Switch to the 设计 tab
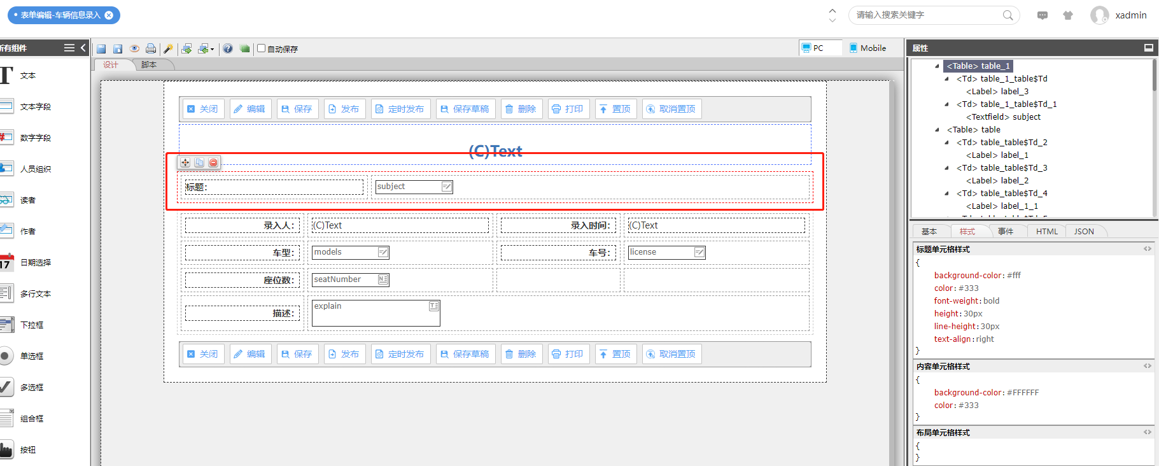Image resolution: width=1159 pixels, height=466 pixels. coord(111,65)
